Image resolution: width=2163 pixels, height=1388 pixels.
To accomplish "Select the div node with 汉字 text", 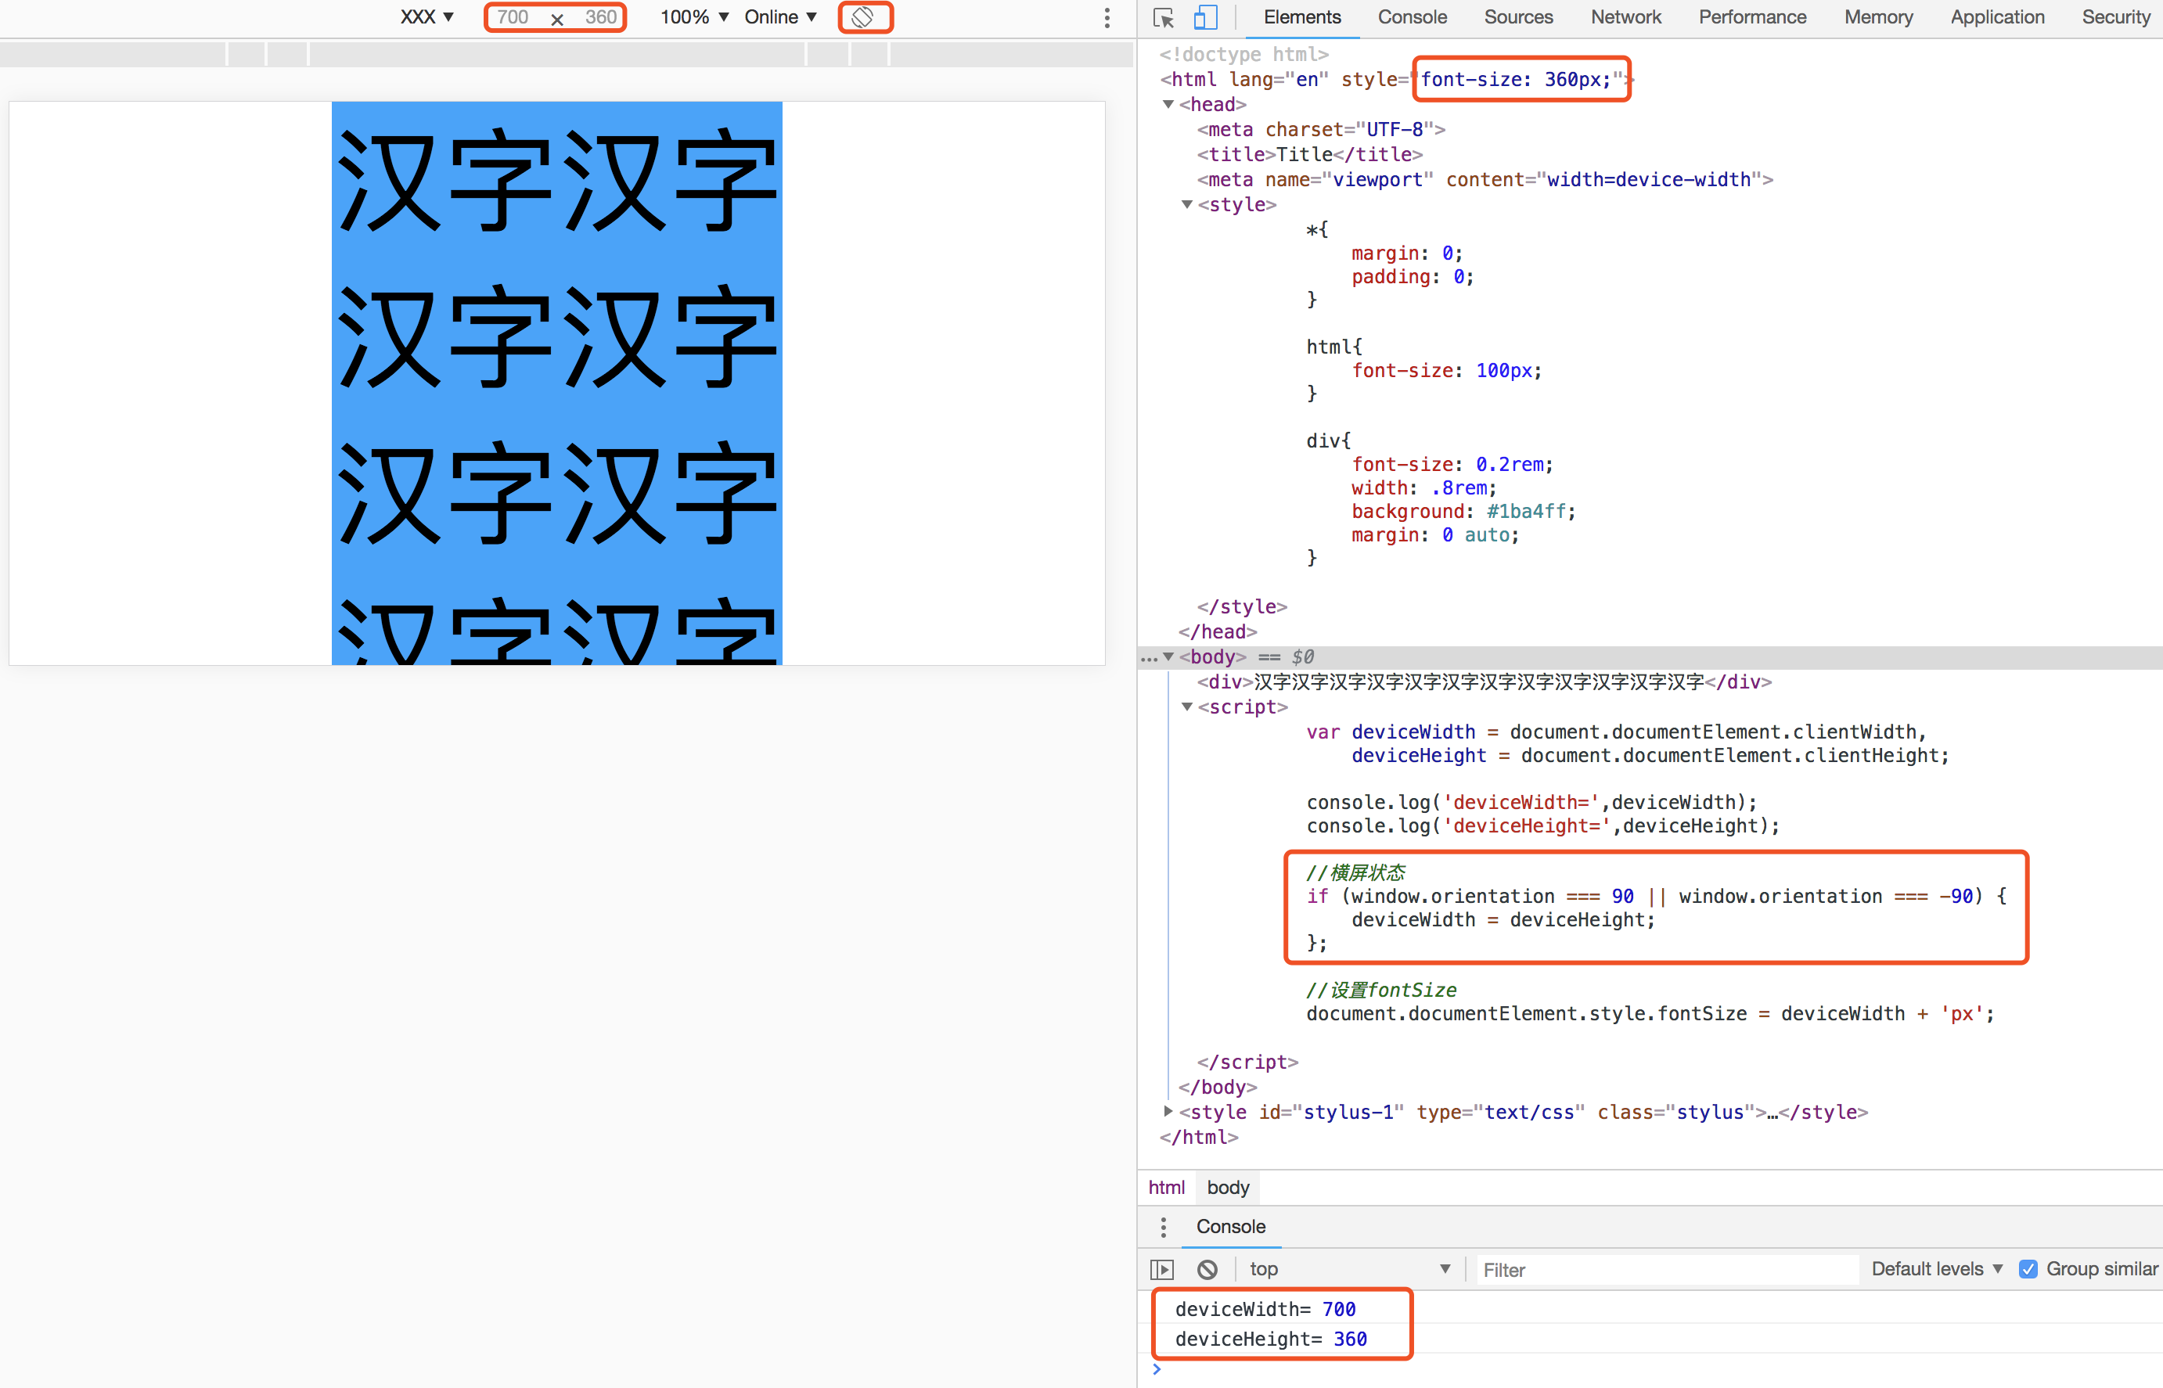I will click(x=1485, y=682).
